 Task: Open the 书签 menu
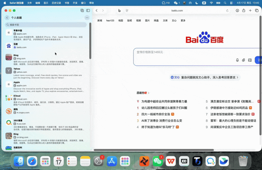click(67, 3)
